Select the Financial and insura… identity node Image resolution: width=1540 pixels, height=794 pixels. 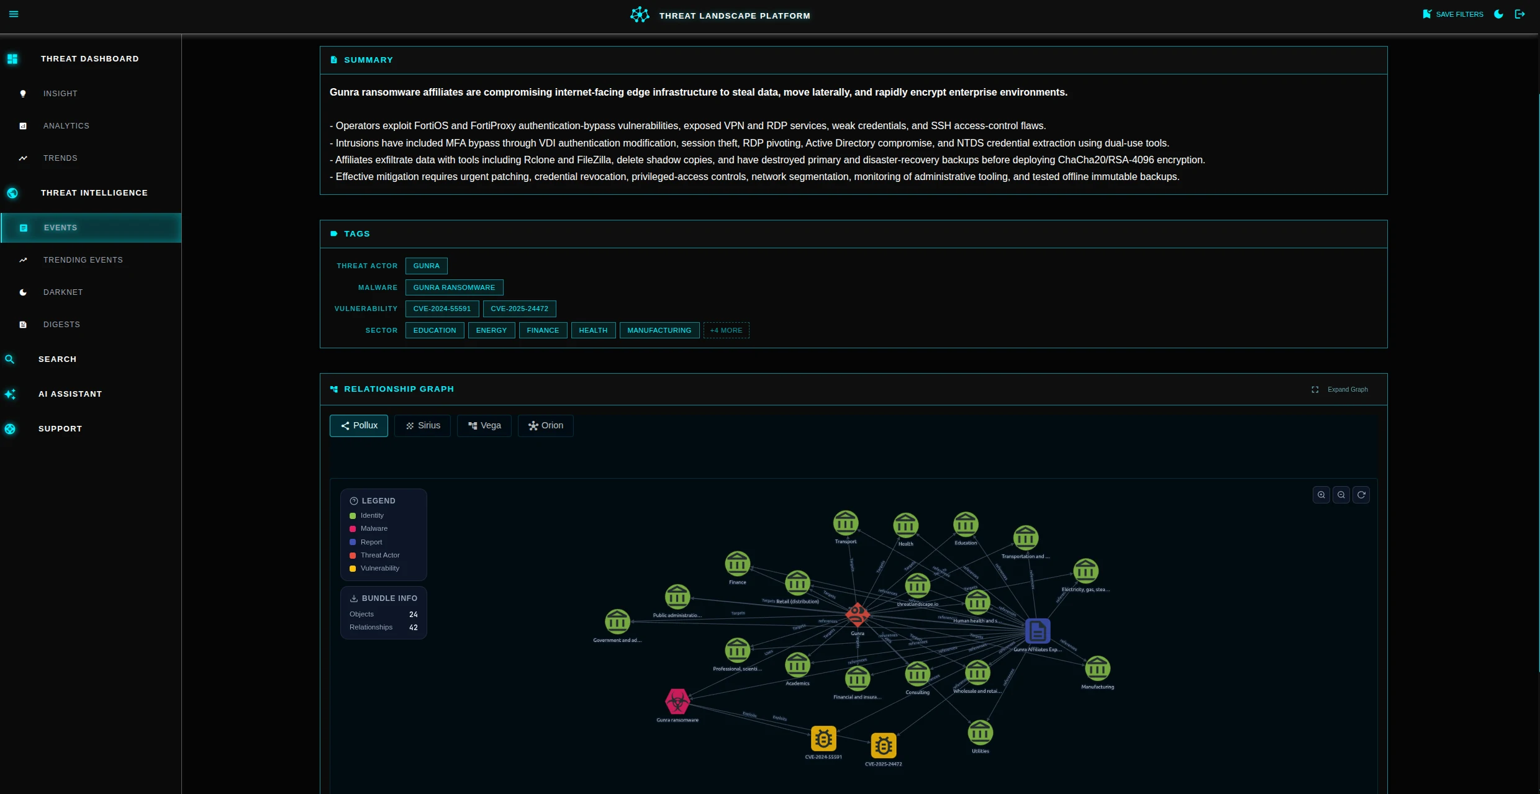coord(858,679)
